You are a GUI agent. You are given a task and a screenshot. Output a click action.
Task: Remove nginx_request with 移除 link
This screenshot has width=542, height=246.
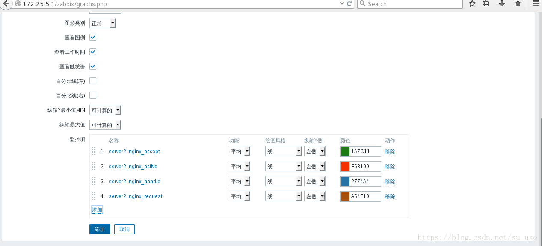point(390,196)
